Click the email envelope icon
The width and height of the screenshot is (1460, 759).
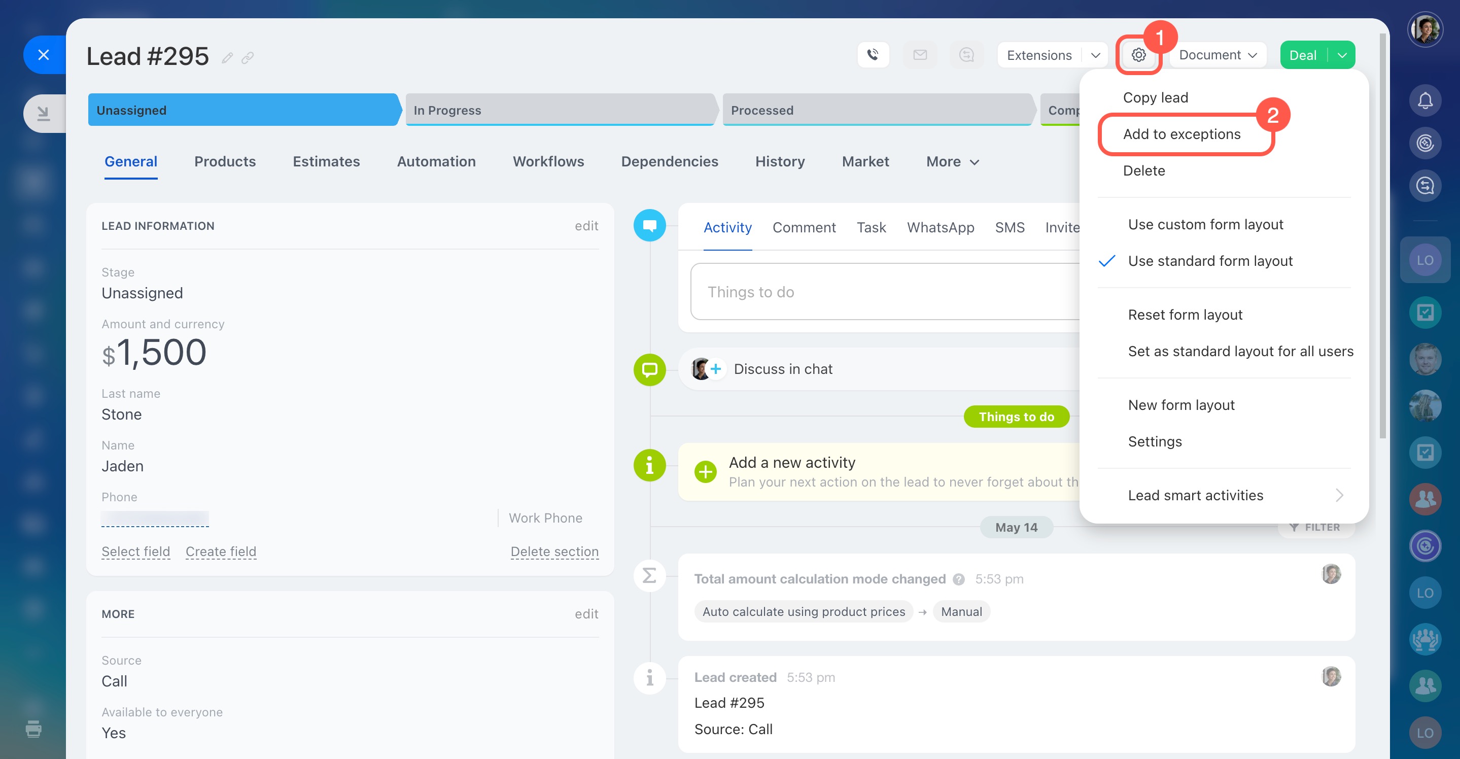point(920,55)
